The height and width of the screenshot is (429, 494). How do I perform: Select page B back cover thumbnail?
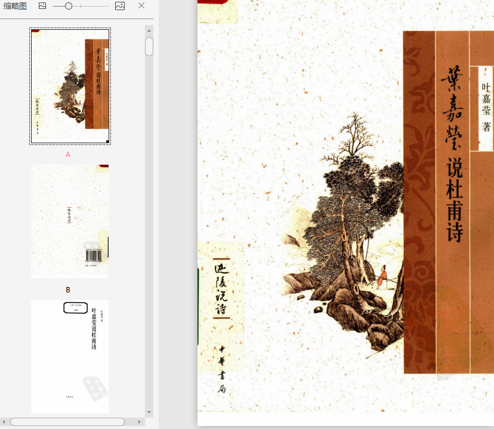click(x=70, y=221)
